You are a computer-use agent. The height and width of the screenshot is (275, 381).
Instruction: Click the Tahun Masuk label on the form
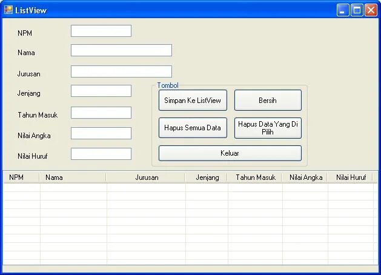point(38,115)
